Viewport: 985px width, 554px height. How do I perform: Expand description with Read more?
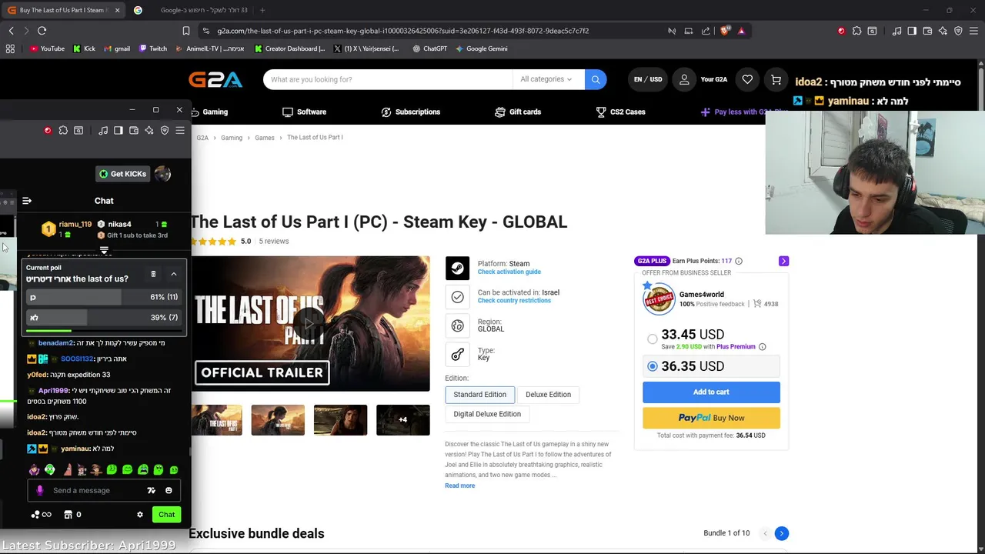tap(459, 486)
